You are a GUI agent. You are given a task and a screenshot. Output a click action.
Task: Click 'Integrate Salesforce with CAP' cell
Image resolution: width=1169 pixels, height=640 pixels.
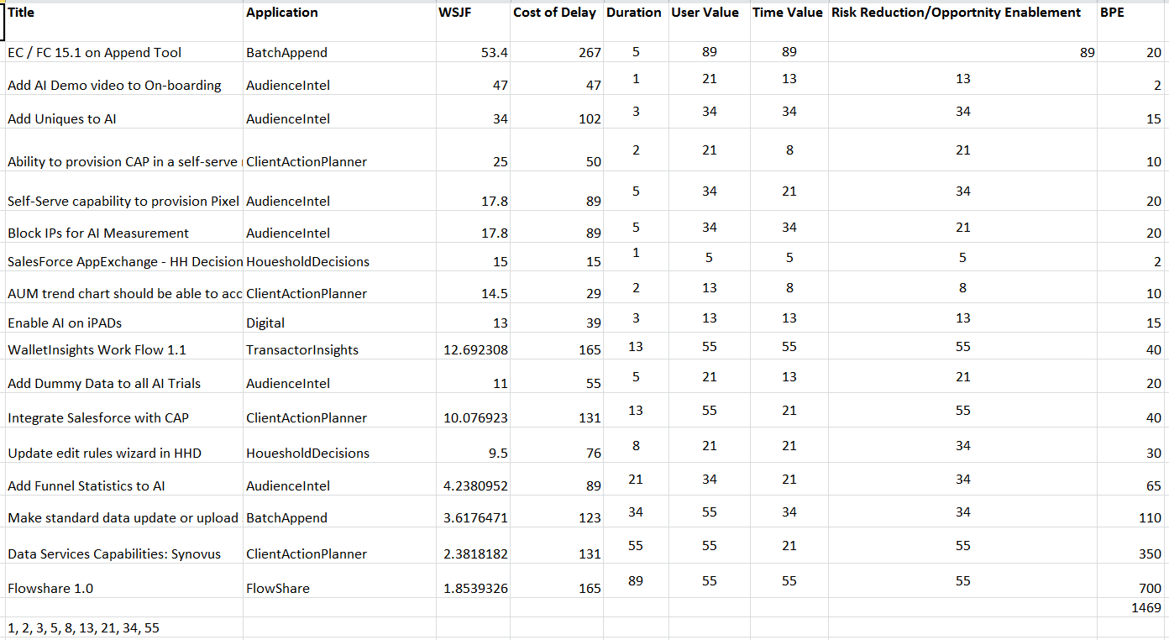point(124,411)
